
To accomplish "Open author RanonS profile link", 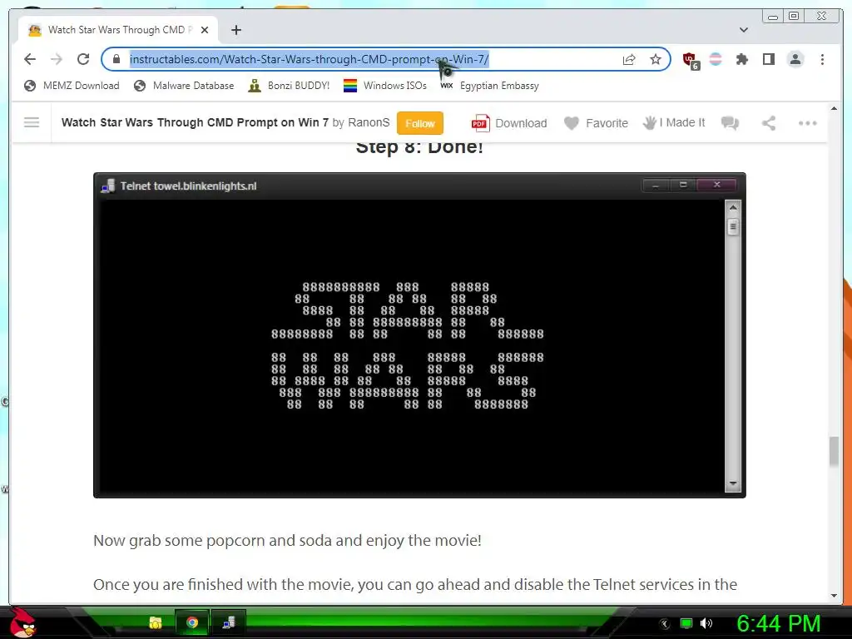I will (369, 123).
